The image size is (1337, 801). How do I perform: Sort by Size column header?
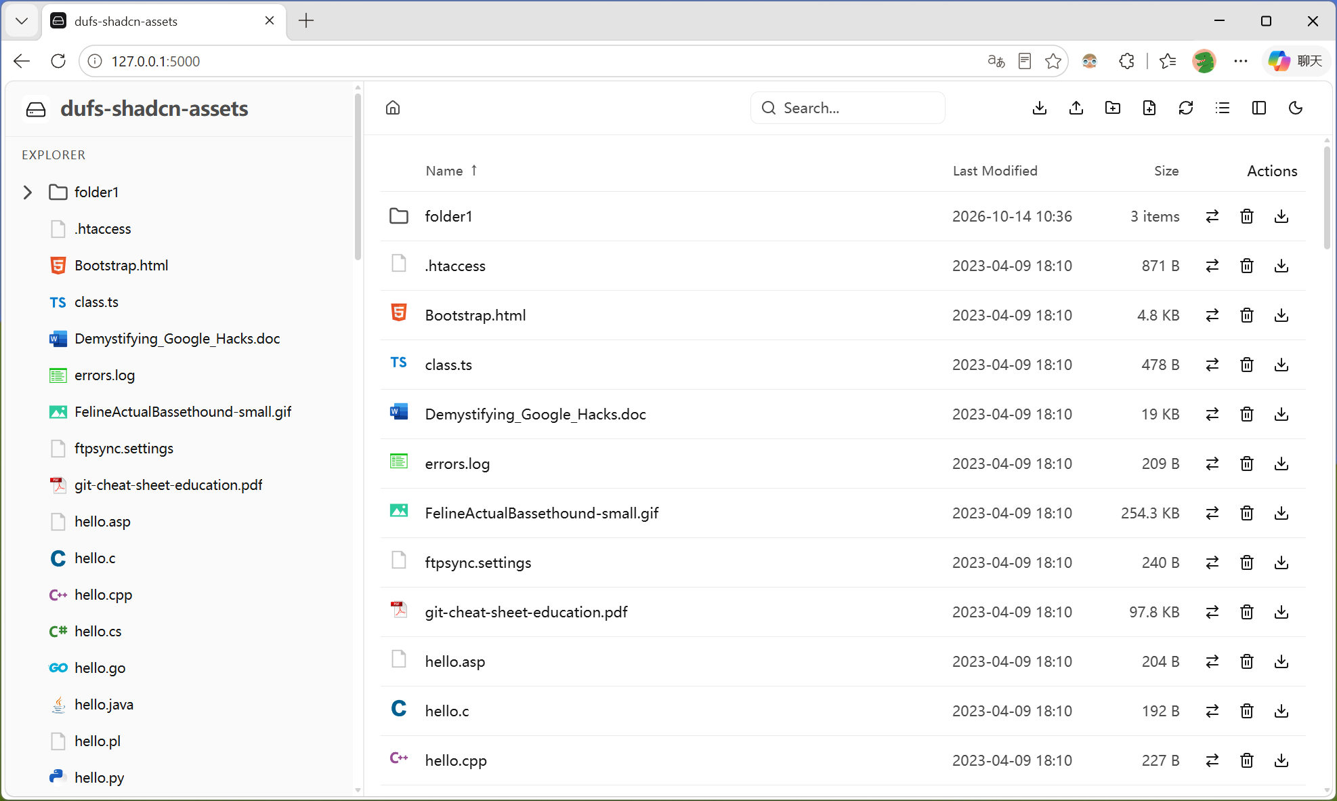click(1166, 171)
